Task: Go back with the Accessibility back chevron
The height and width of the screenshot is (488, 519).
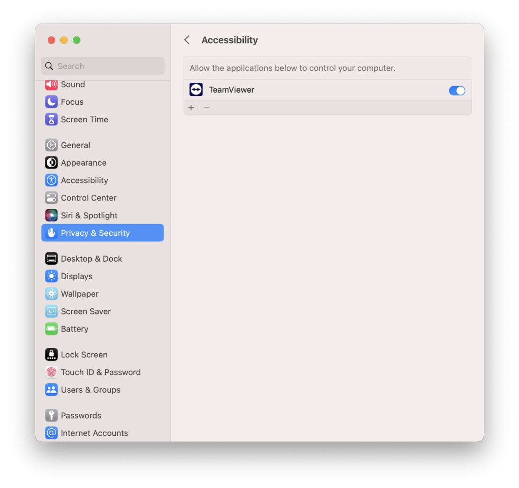Action: pos(187,40)
